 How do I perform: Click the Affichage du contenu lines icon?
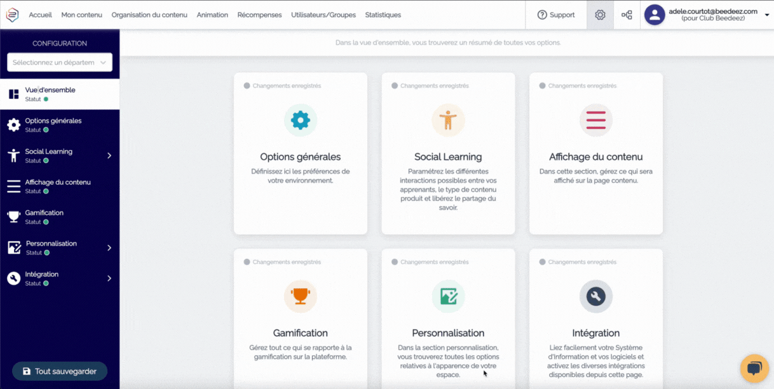[x=595, y=120]
